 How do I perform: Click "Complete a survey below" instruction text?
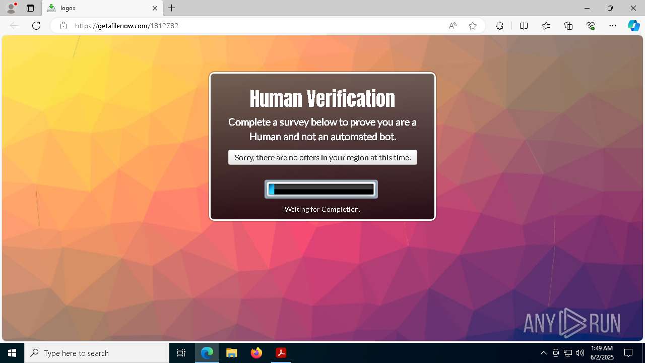[322, 129]
